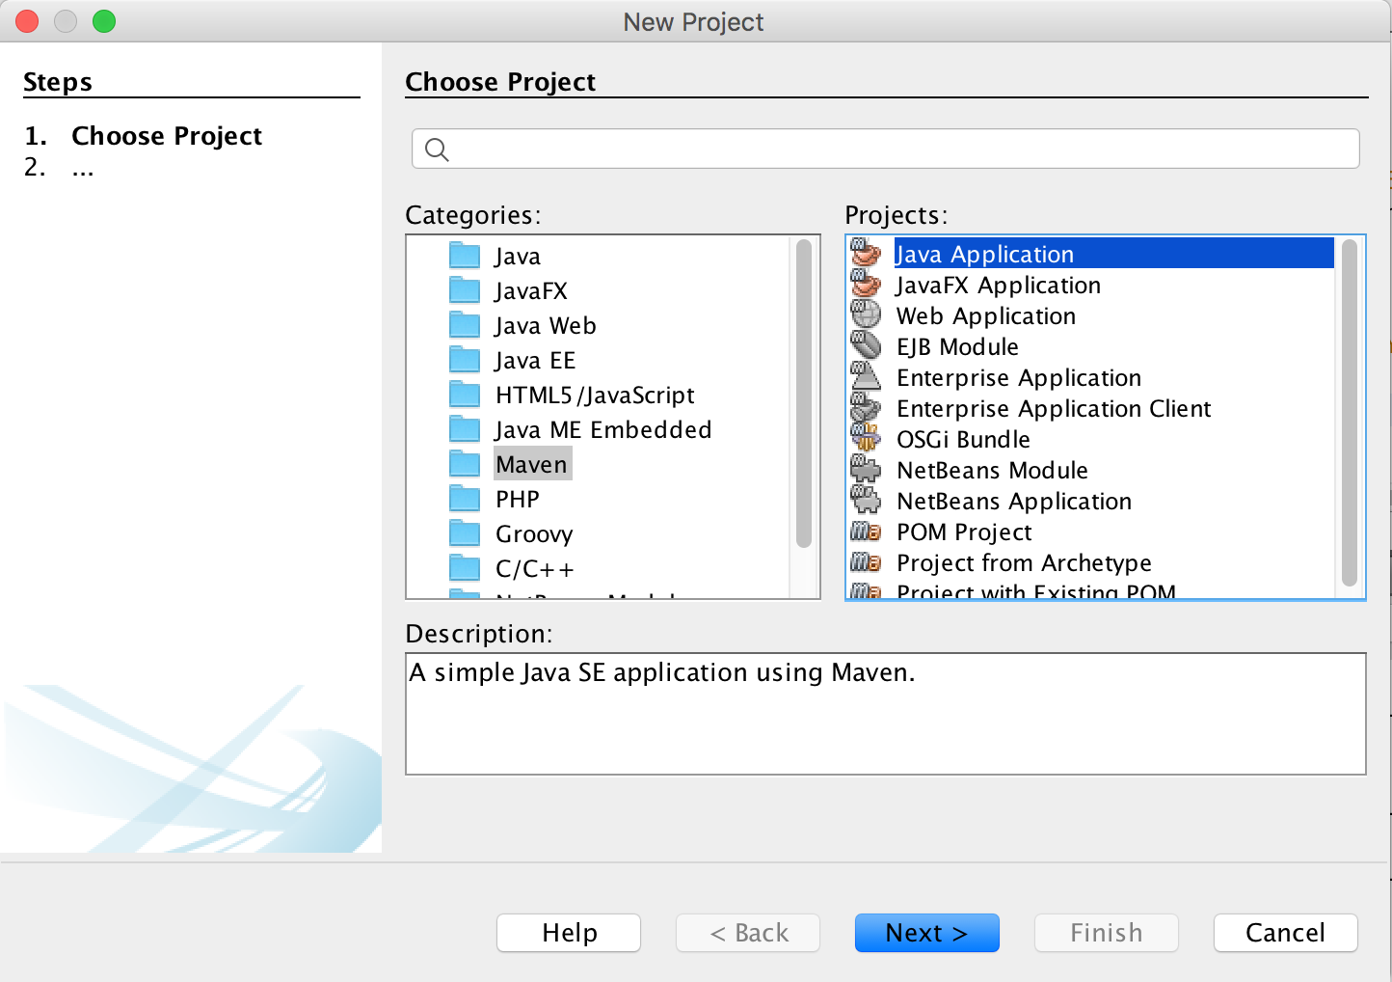
Task: Choose EJB Module project type text
Action: 957,347
